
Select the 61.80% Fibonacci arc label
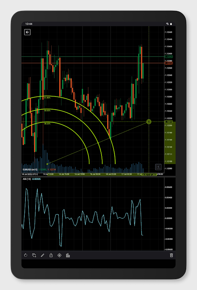pos(47,98)
